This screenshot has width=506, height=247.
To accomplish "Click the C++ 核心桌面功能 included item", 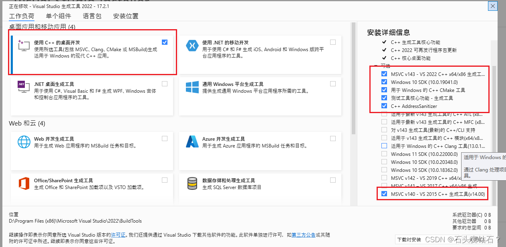I will click(x=411, y=58).
